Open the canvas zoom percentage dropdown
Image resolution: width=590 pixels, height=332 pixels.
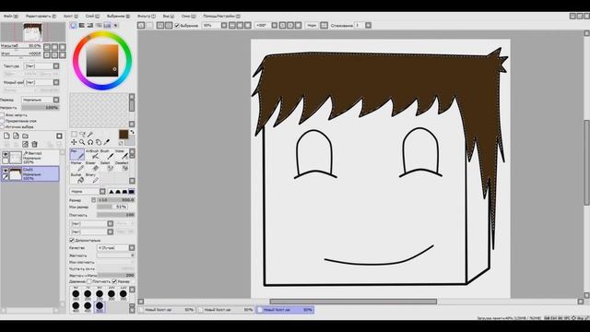click(215, 26)
